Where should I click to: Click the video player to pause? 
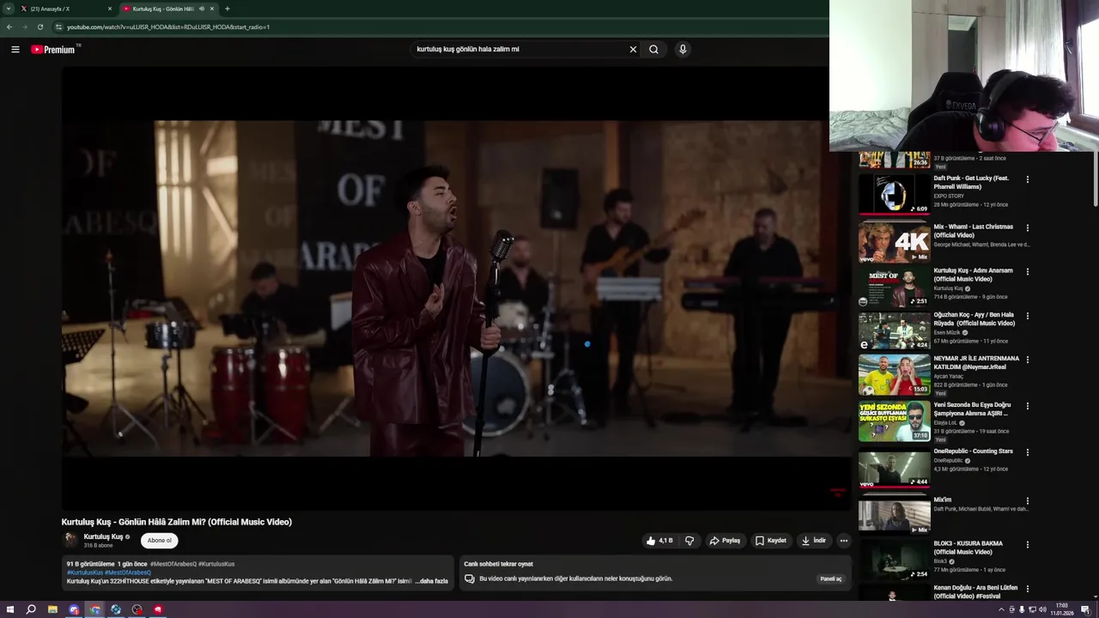455,288
